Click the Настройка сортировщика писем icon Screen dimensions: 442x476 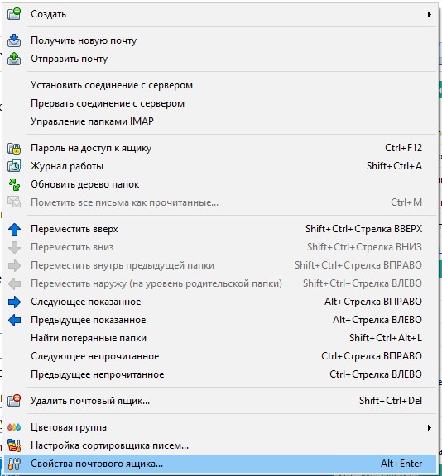(x=14, y=445)
